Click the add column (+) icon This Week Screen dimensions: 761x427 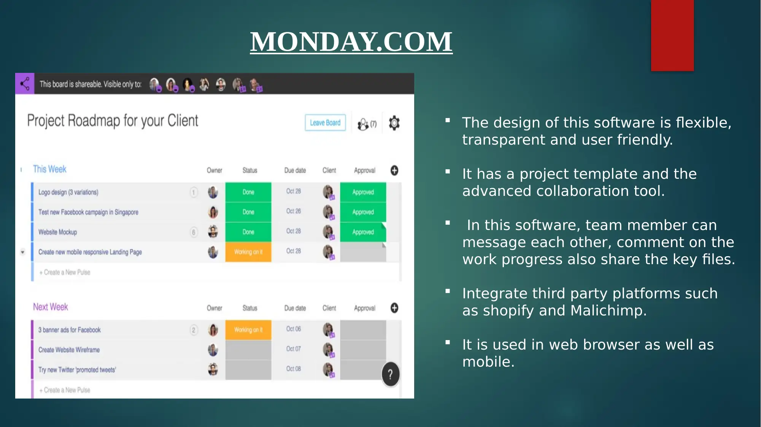(395, 170)
